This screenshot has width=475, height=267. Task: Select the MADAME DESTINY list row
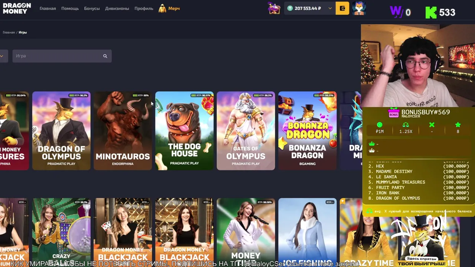coord(419,172)
